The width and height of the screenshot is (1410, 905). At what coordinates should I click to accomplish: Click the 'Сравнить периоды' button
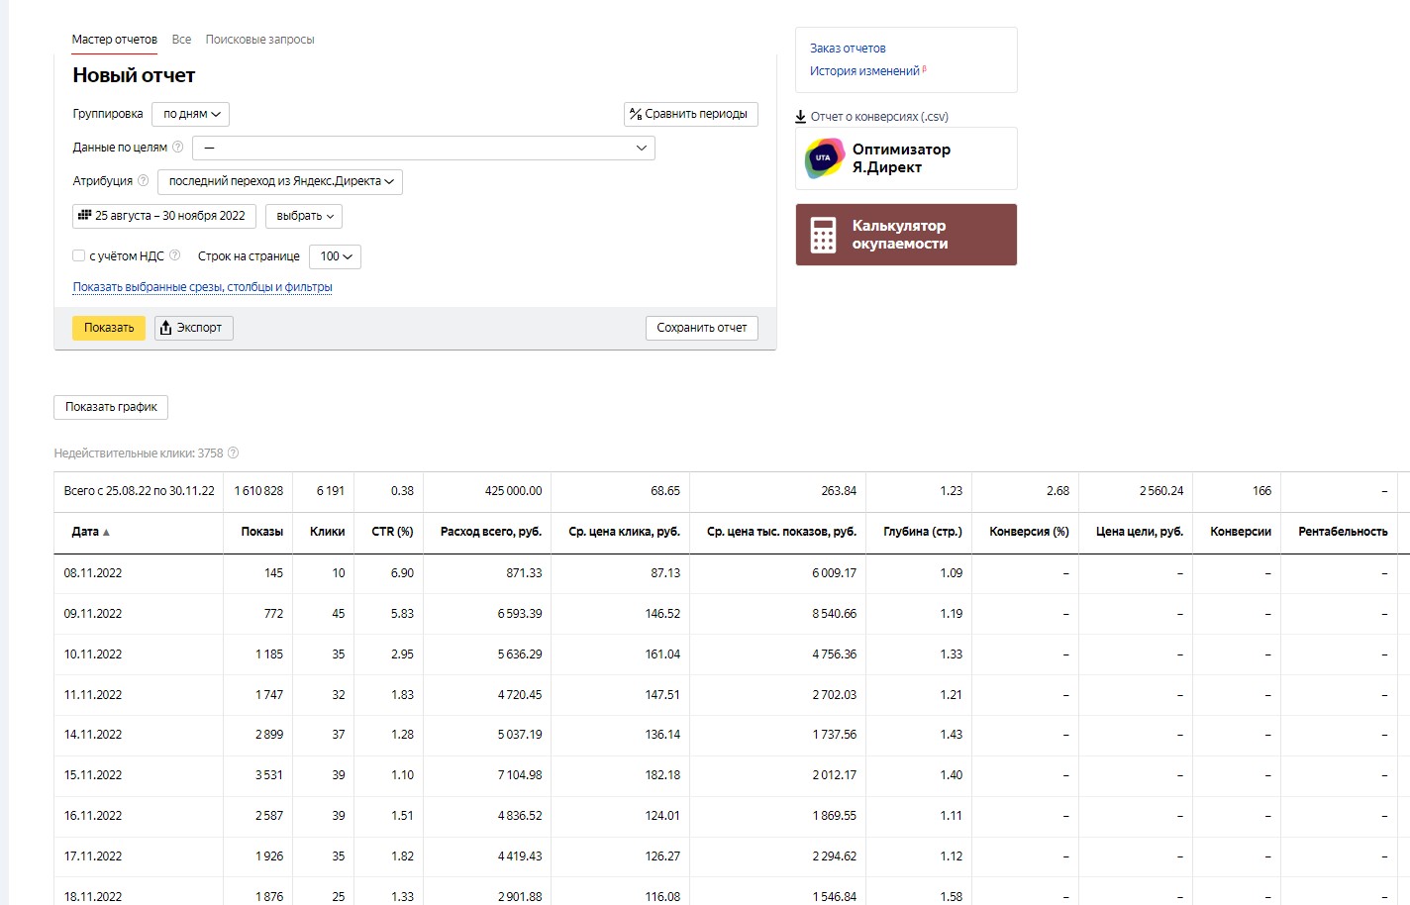691,114
